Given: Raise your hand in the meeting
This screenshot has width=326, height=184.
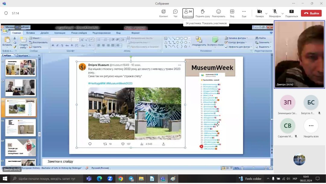Looking at the screenshot, I should pos(202,12).
